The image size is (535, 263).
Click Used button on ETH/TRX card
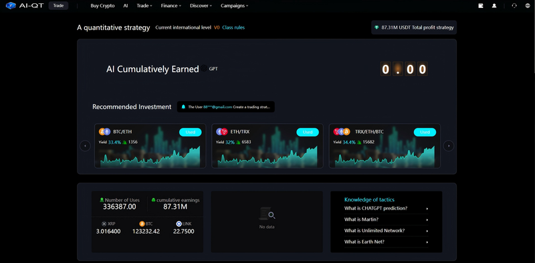click(308, 133)
